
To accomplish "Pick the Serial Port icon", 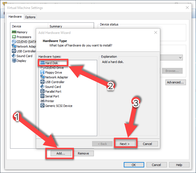I will (42, 96).
